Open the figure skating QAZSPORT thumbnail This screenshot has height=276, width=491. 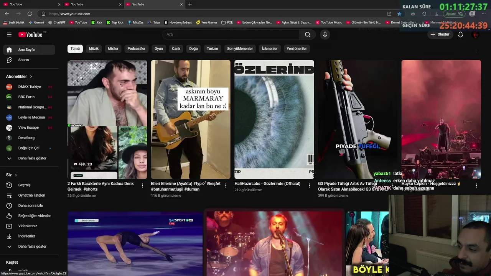[135, 244]
